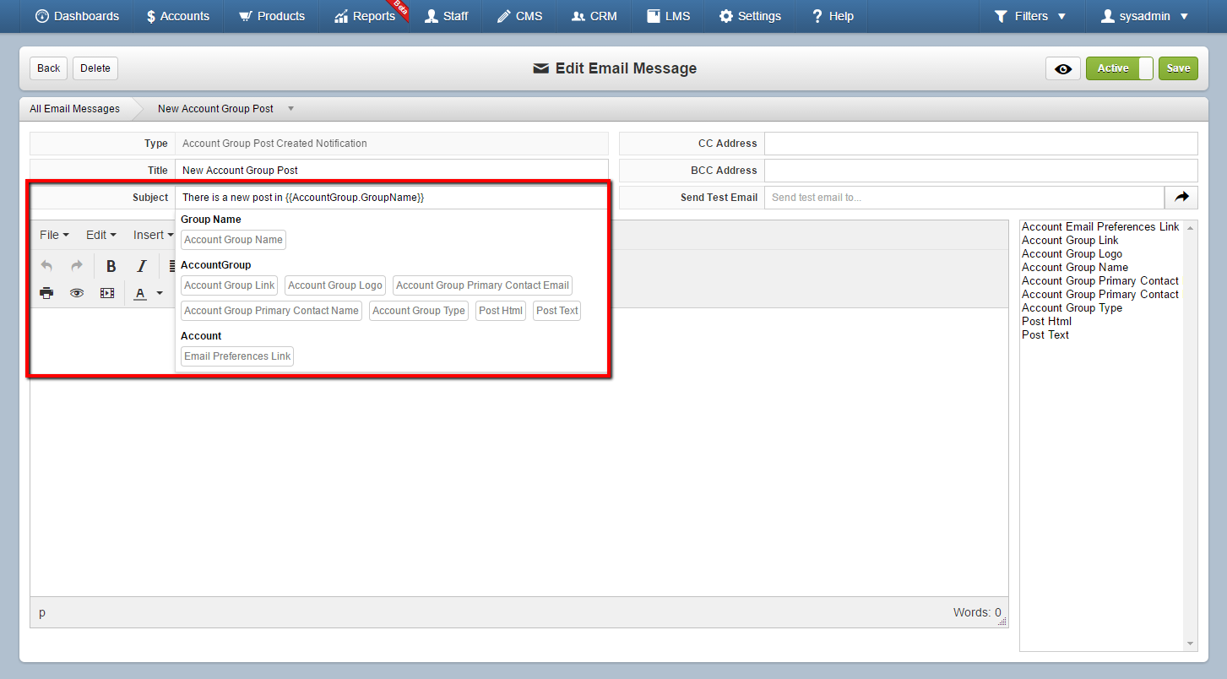Open the LMS navigation item
The image size is (1227, 679).
point(668,16)
